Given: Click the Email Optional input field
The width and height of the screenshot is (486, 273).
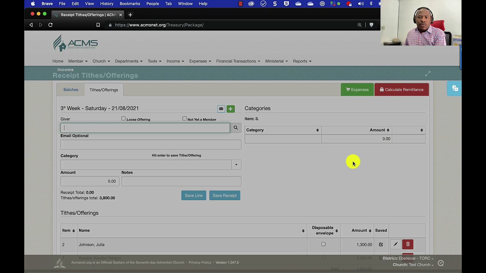Looking at the screenshot, I should point(151,144).
